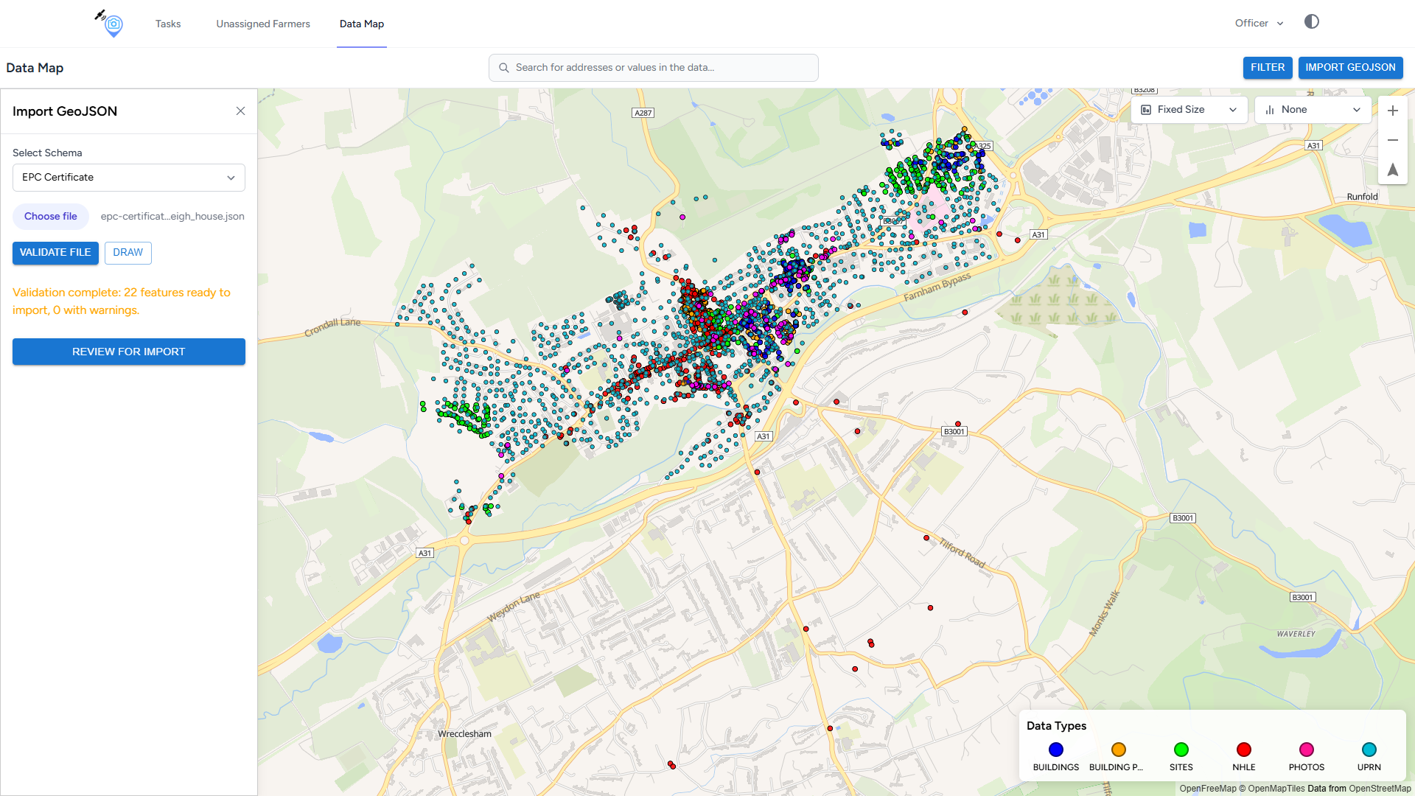Screen dimensions: 1415x796
Task: Expand the Select Schema dropdown
Action: pos(129,178)
